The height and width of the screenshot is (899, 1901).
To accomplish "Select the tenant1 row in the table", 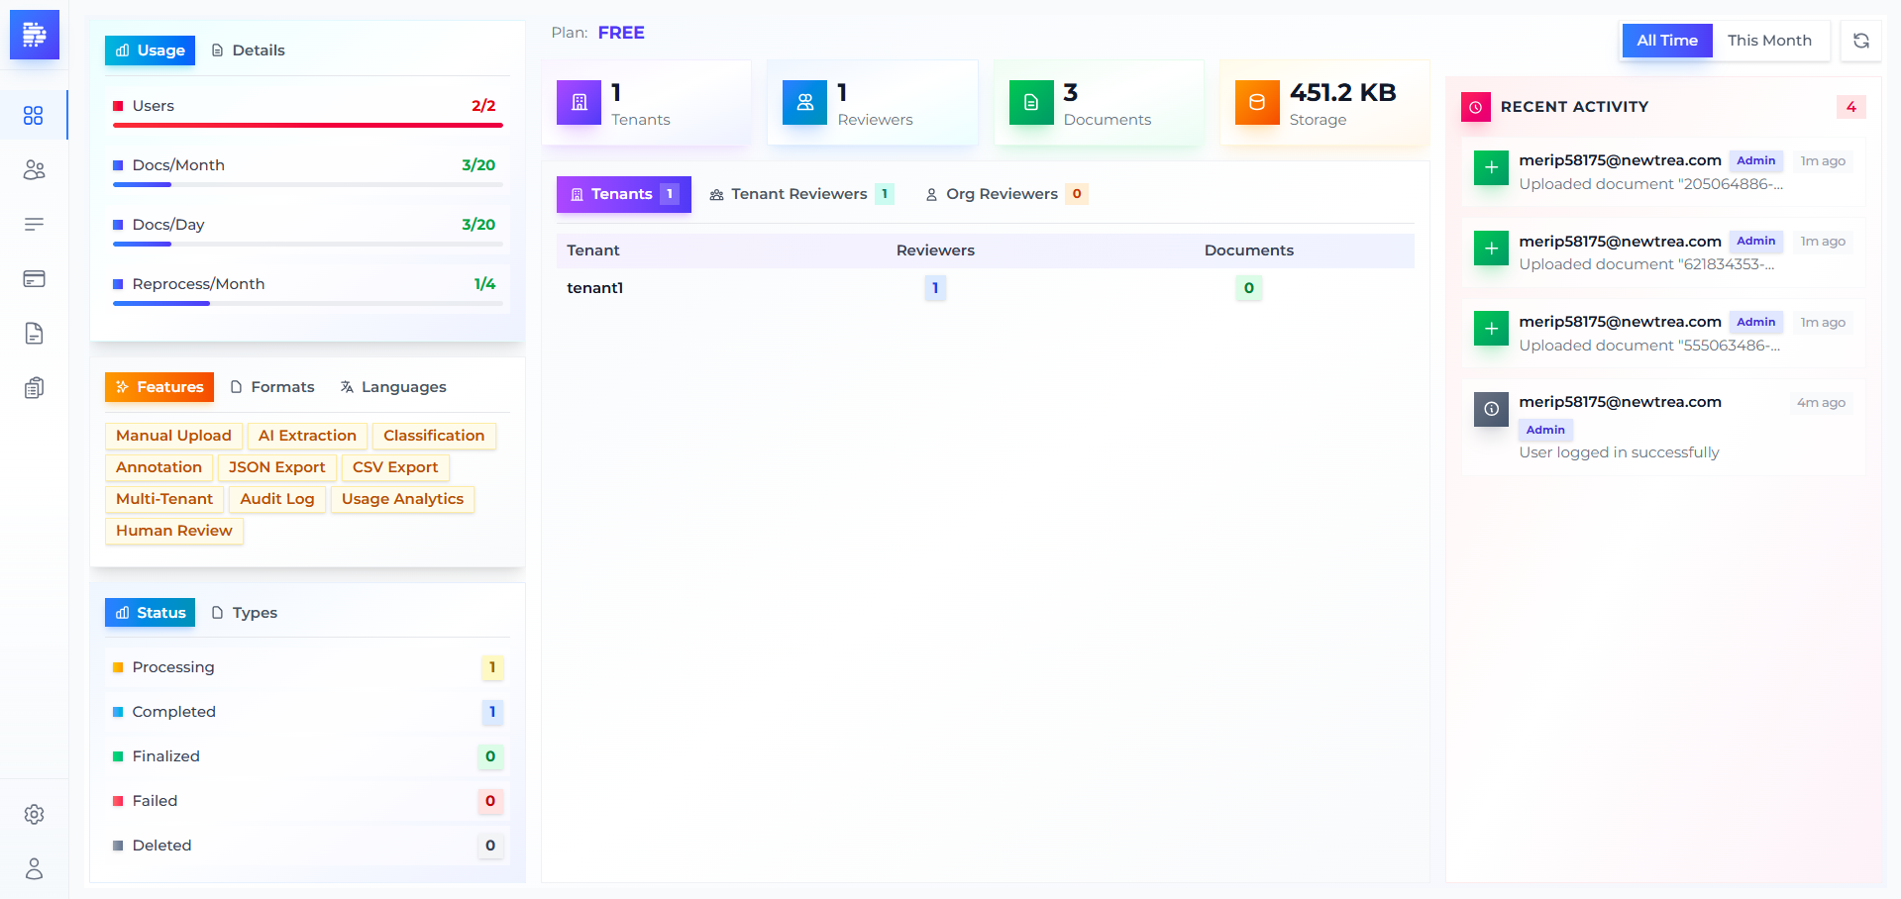I will 594,288.
